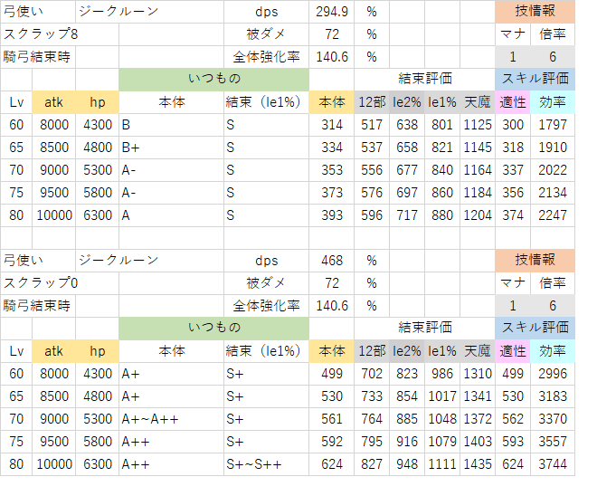The width and height of the screenshot is (597, 496).
Task: Click the S+~S++ grade cell
Action: coord(265,464)
